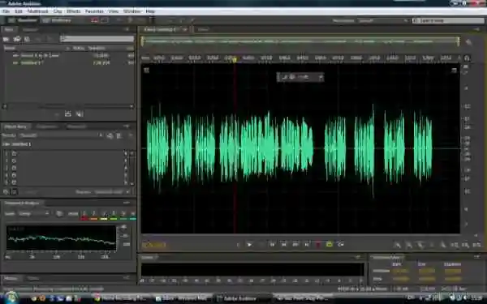This screenshot has width=487, height=304.
Task: Click the save preset icon in Effects Rack
Action: tap(110, 136)
